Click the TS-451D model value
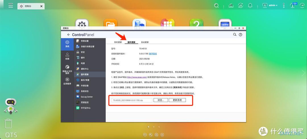Viewport: 307px width, 139px height. (x=143, y=49)
